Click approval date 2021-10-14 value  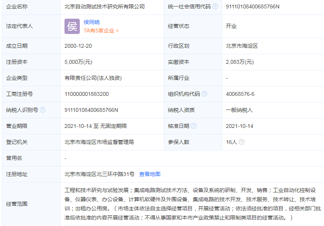240,126
